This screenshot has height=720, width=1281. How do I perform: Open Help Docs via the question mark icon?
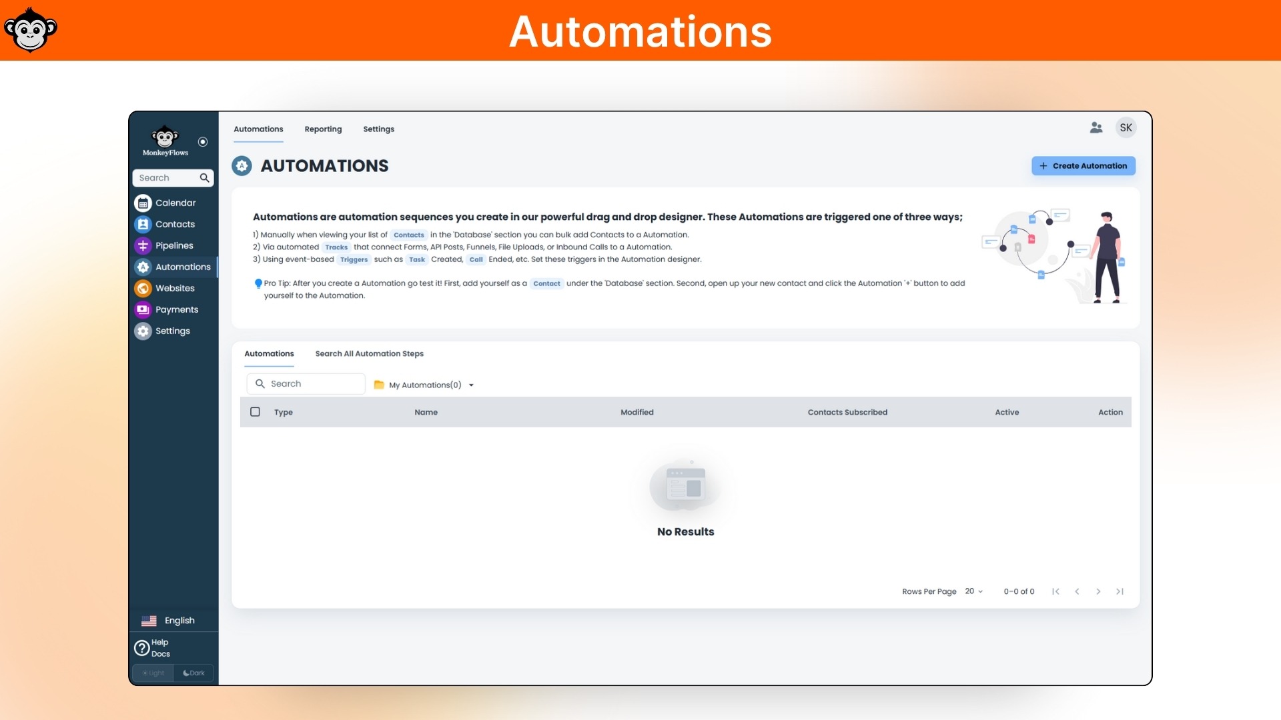pos(142,647)
